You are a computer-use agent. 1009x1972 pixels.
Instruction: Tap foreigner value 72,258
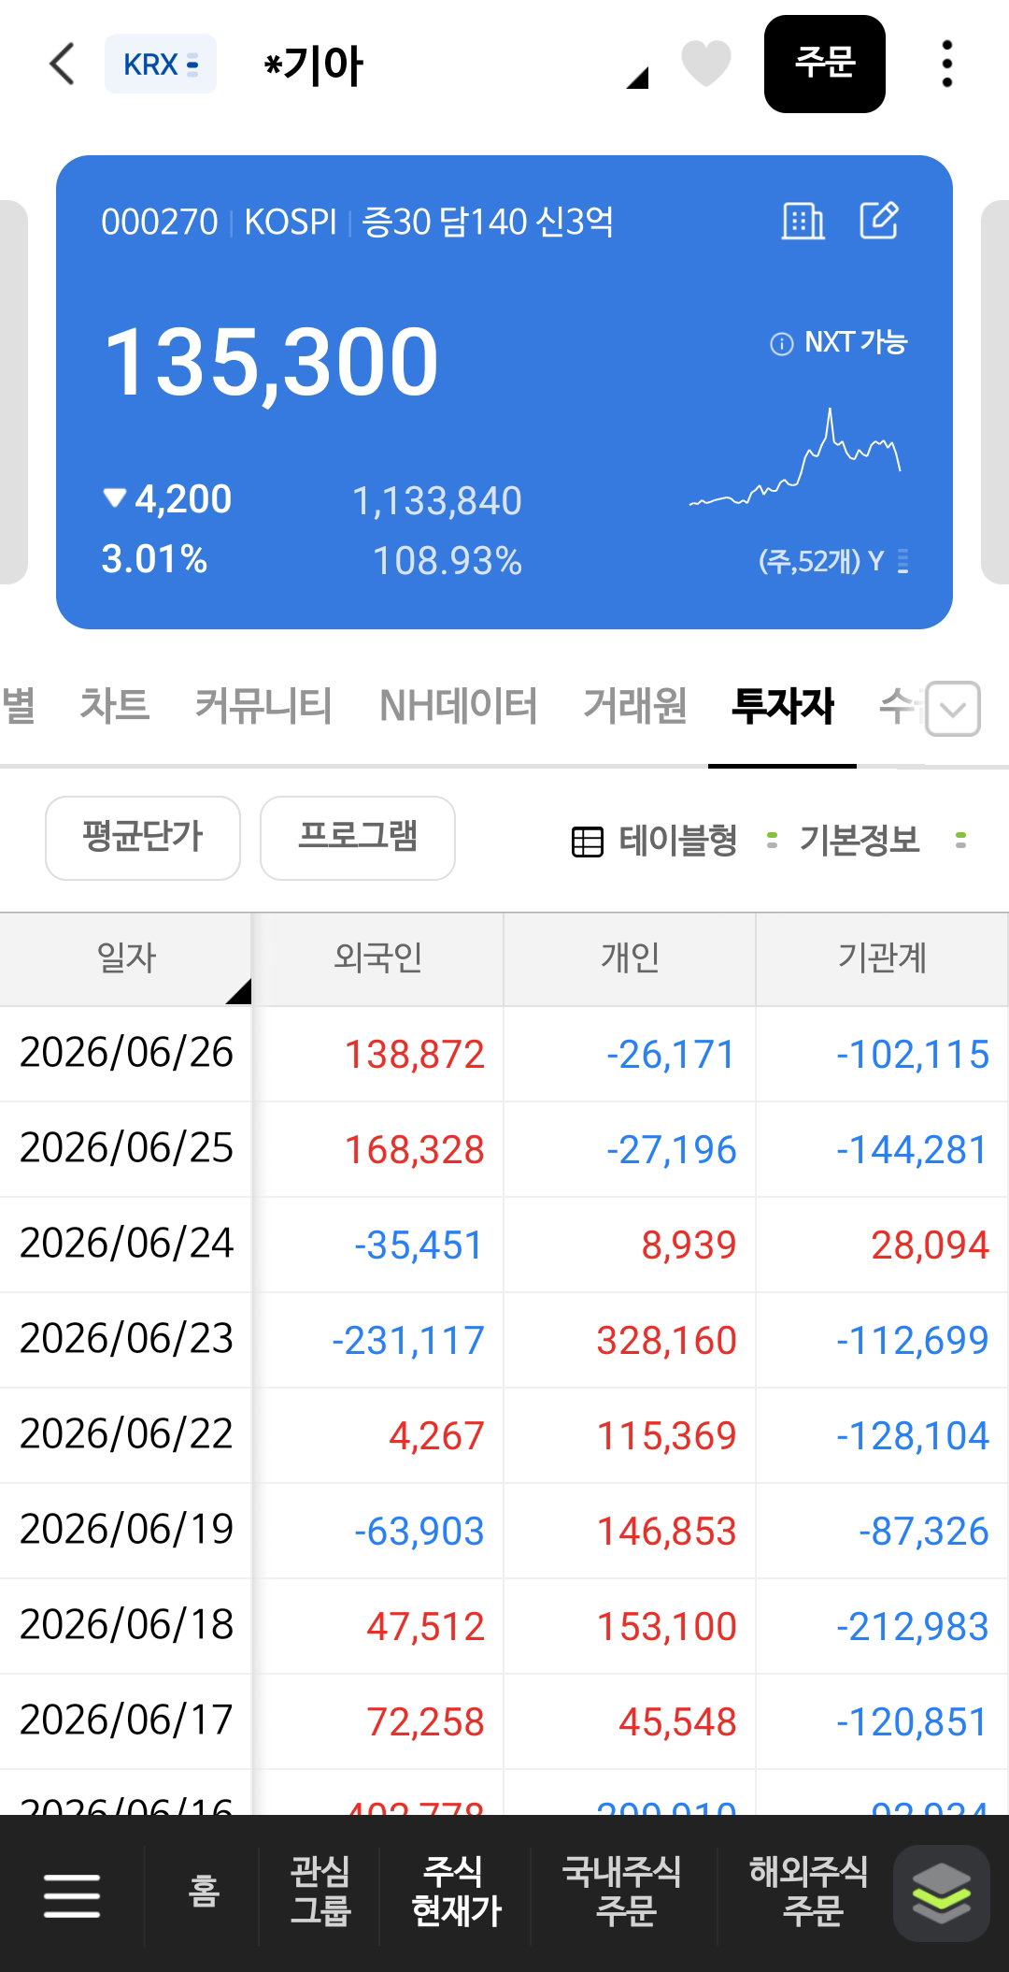(x=425, y=1722)
